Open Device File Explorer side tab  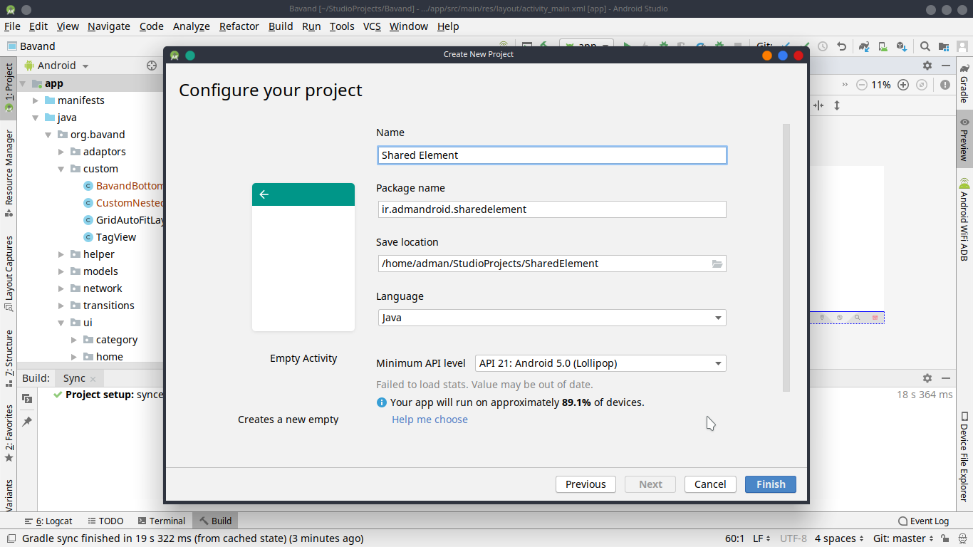pyautogui.click(x=964, y=456)
